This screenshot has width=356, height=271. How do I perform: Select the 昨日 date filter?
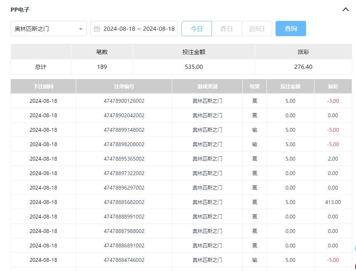coord(226,29)
